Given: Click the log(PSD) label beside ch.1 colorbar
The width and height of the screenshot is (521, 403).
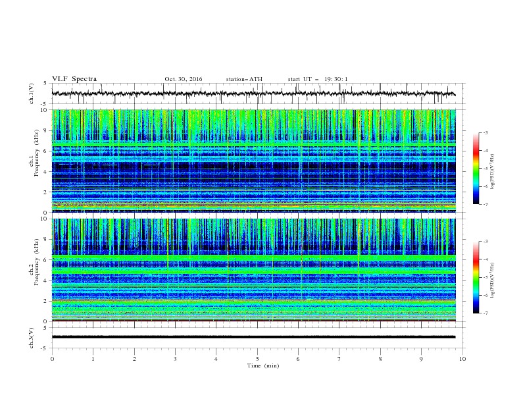Looking at the screenshot, I should tap(492, 172).
